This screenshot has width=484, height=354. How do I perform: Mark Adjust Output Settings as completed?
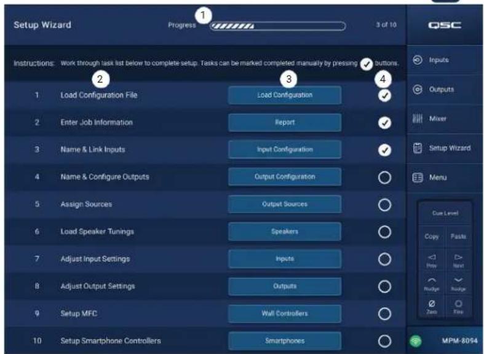click(x=384, y=286)
